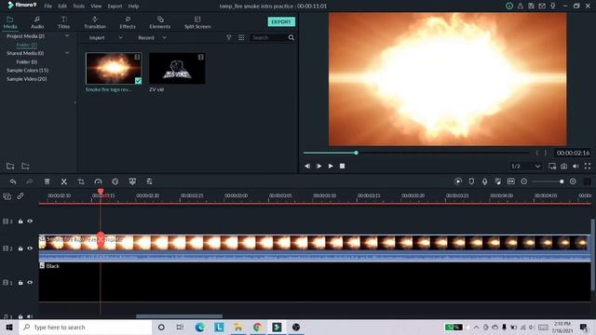Click the search magnifier icon

click(291, 37)
